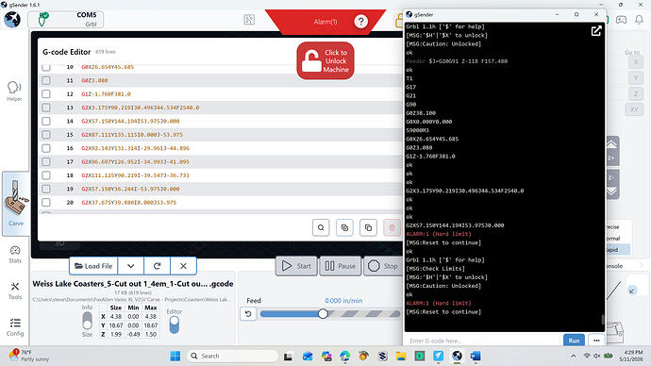Image resolution: width=651 pixels, height=366 pixels.
Task: Tick checkbox for G-code line 11
Action: click(46, 80)
